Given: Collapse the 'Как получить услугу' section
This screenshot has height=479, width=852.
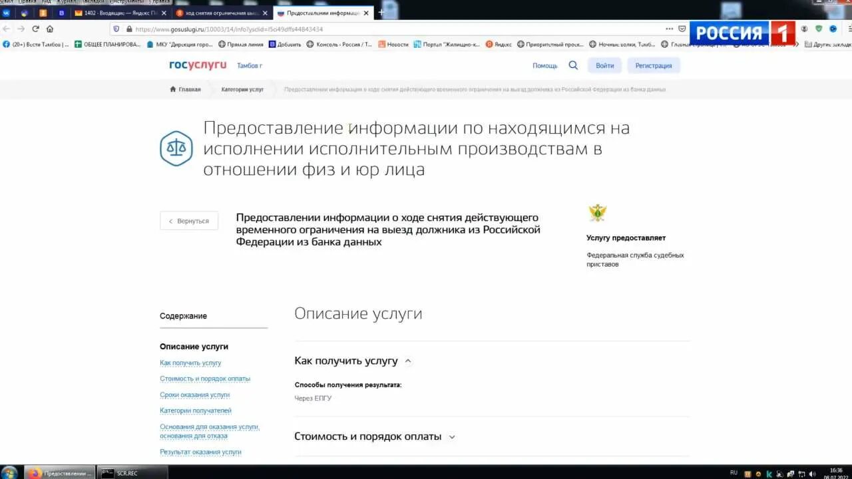Looking at the screenshot, I should point(408,361).
